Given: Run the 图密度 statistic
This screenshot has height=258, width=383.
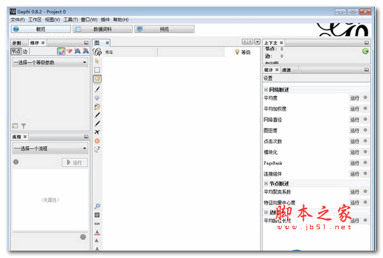Looking at the screenshot, I should click(355, 131).
